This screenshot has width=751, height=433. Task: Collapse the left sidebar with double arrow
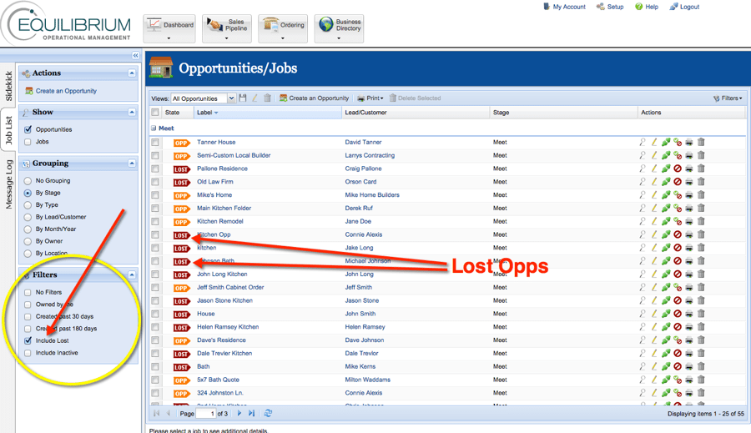pyautogui.click(x=135, y=56)
